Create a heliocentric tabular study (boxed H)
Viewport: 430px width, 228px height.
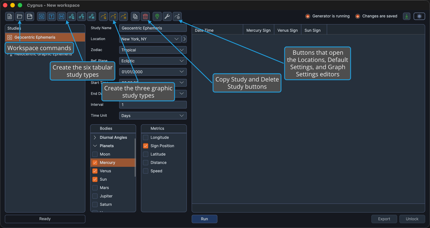coord(62,16)
